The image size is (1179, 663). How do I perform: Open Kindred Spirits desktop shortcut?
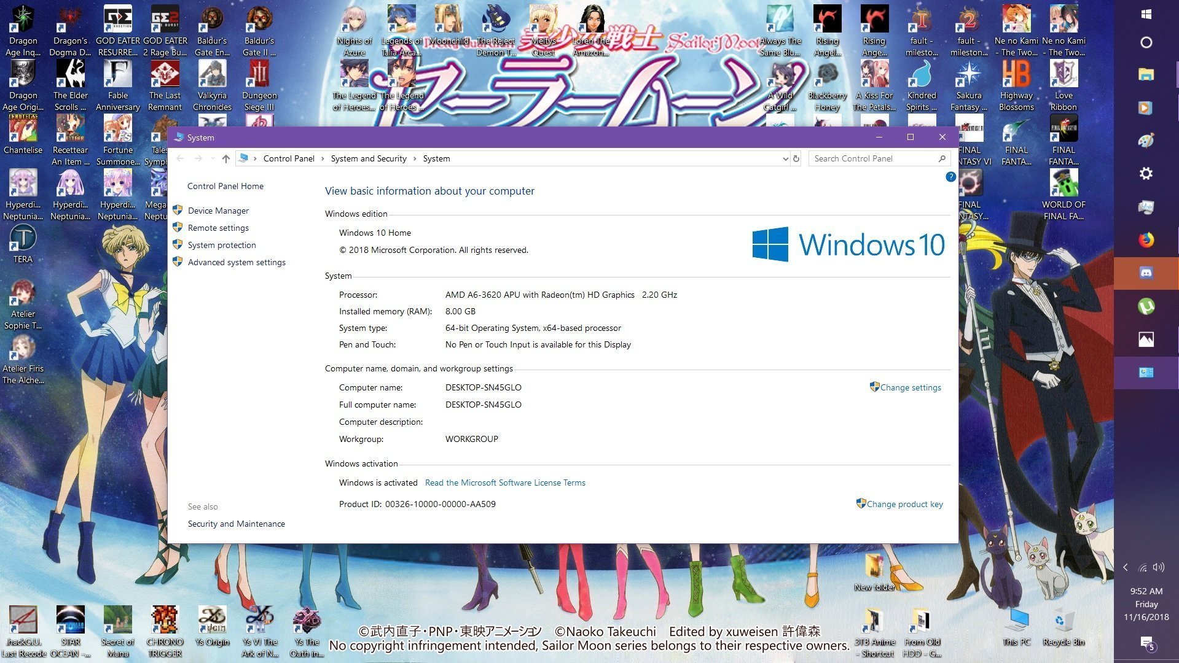pos(922,86)
